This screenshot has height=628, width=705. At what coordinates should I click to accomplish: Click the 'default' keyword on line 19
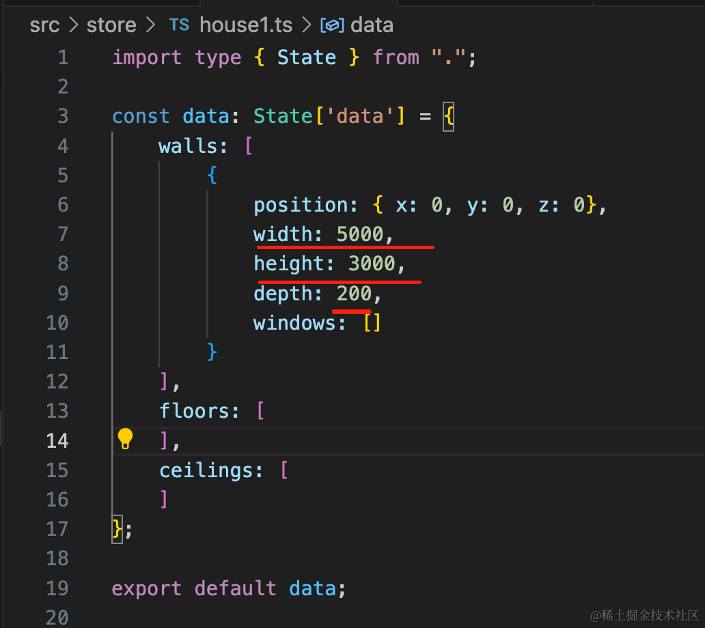pos(235,588)
